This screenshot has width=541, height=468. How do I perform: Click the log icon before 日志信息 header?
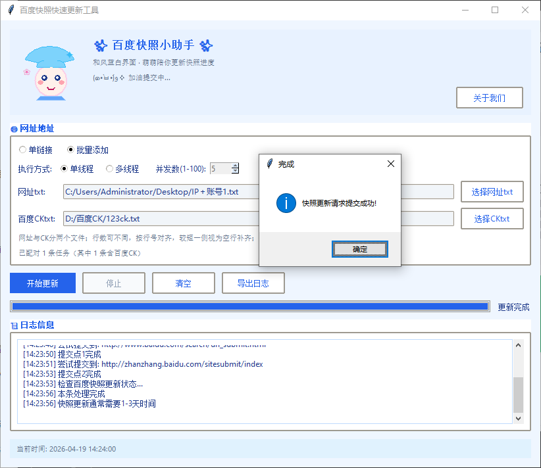point(14,325)
